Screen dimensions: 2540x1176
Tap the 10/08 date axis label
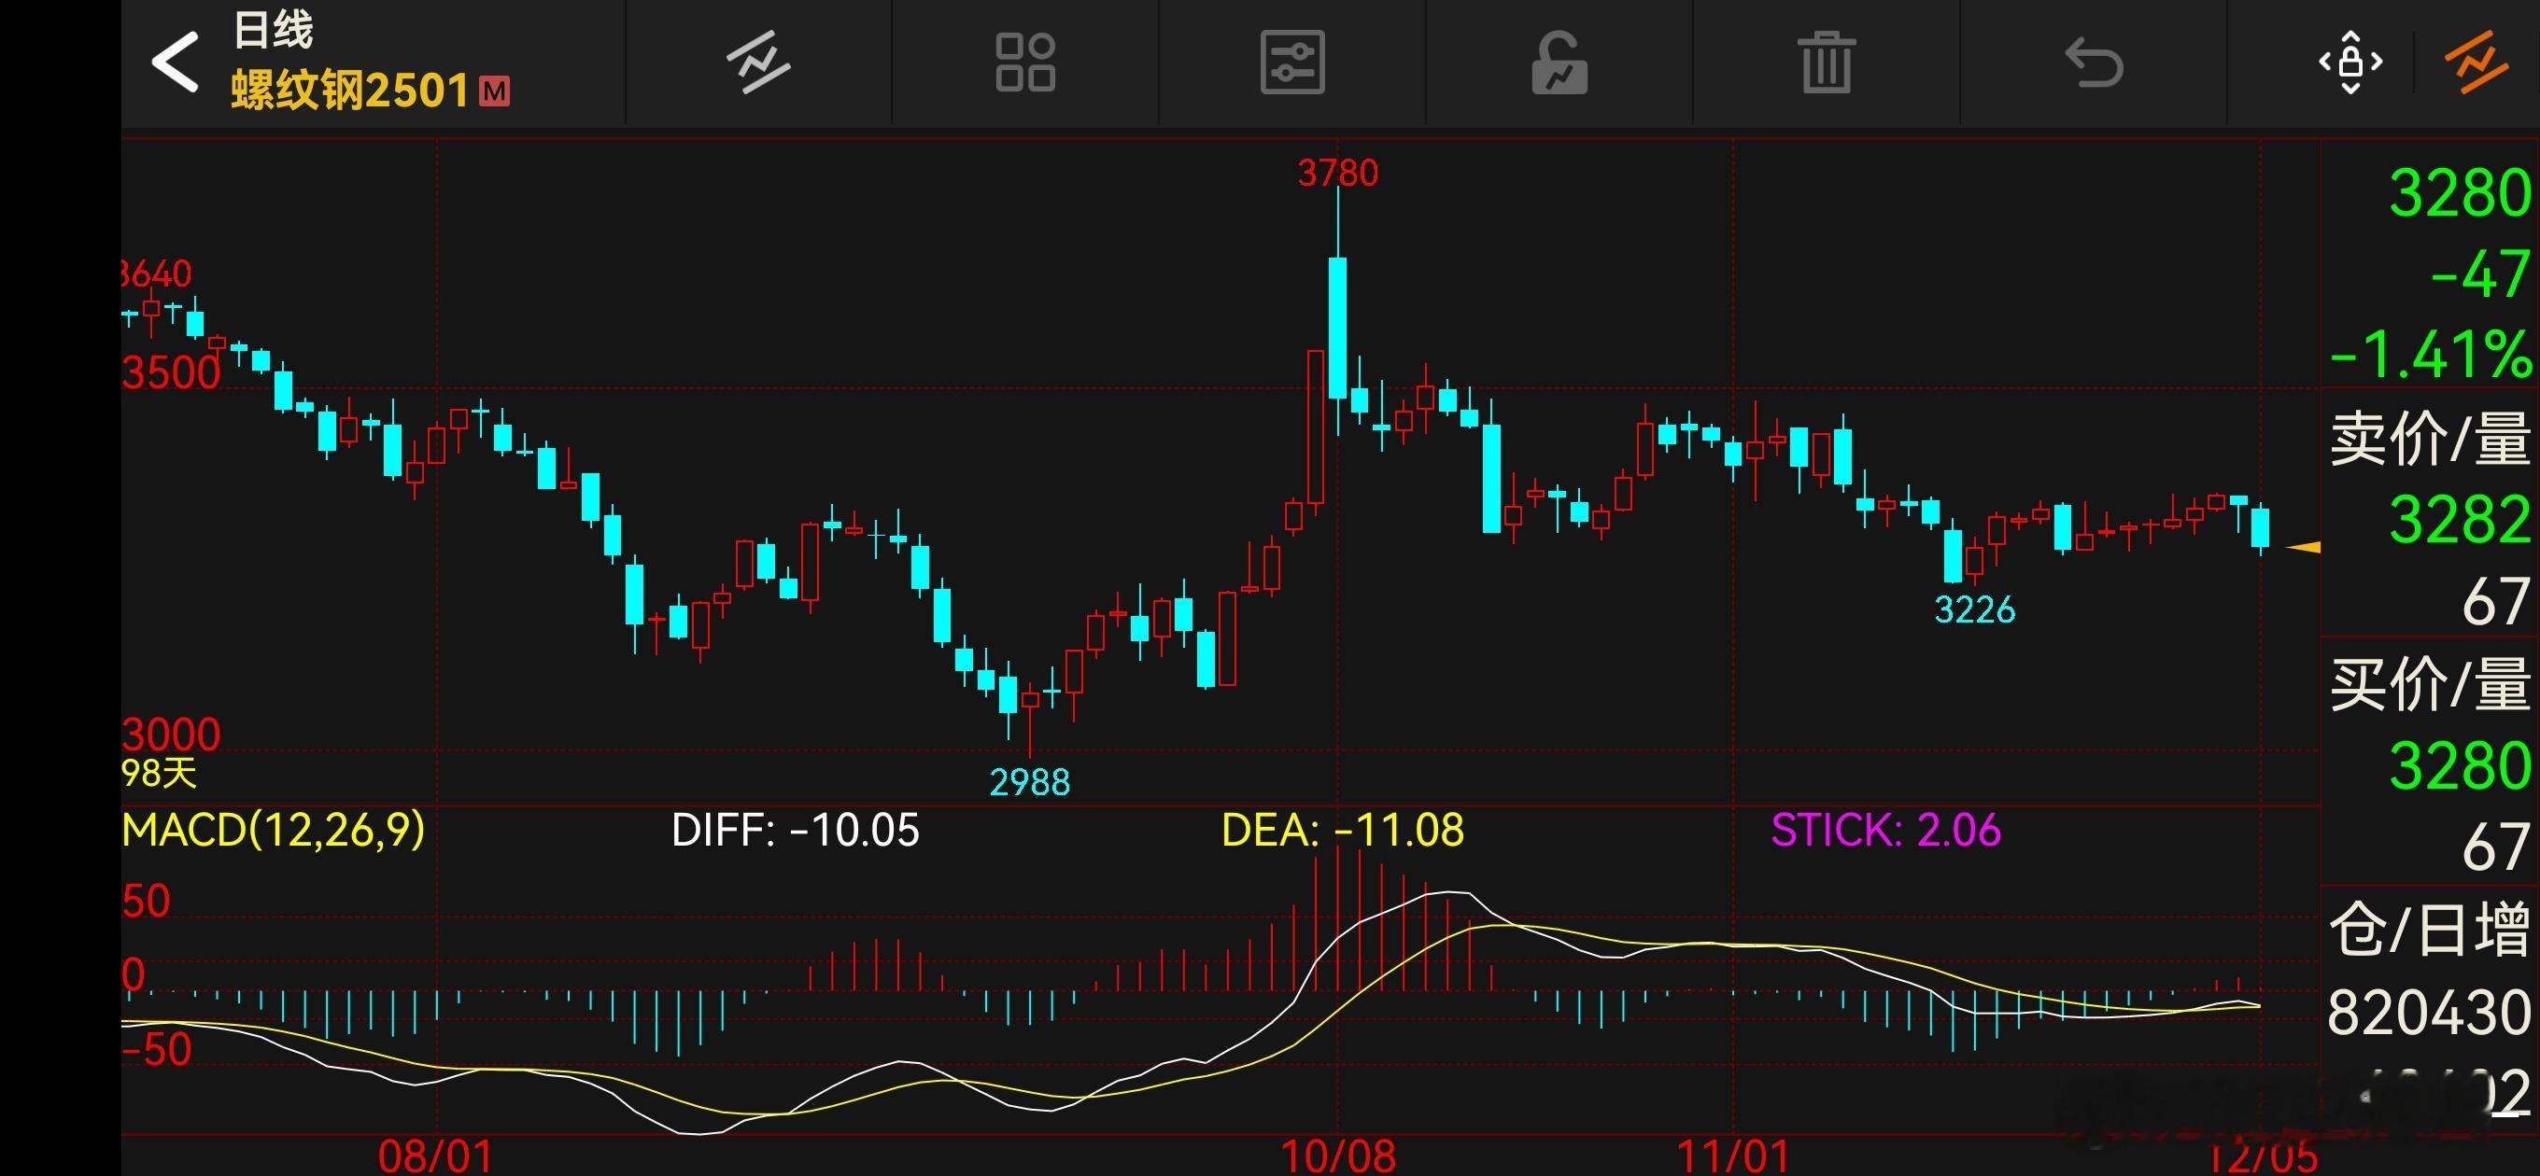[x=1337, y=1156]
